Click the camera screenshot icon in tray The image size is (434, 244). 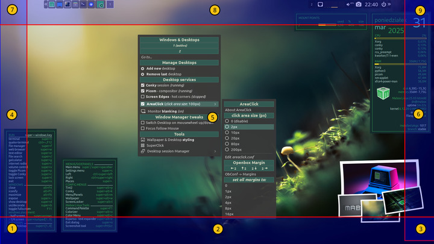point(359,4)
